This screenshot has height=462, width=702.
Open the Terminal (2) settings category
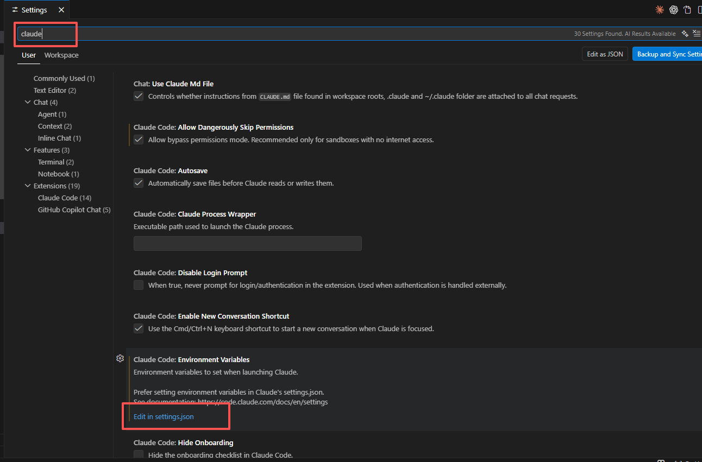pos(56,162)
